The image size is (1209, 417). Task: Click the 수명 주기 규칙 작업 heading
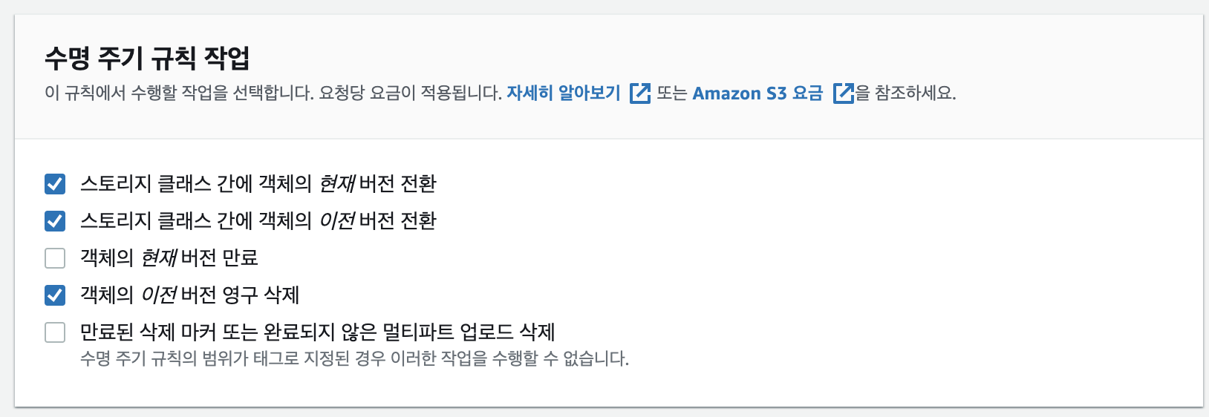pos(147,58)
